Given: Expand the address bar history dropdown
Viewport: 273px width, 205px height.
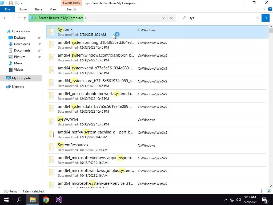Looking at the screenshot, I should click(x=163, y=18).
